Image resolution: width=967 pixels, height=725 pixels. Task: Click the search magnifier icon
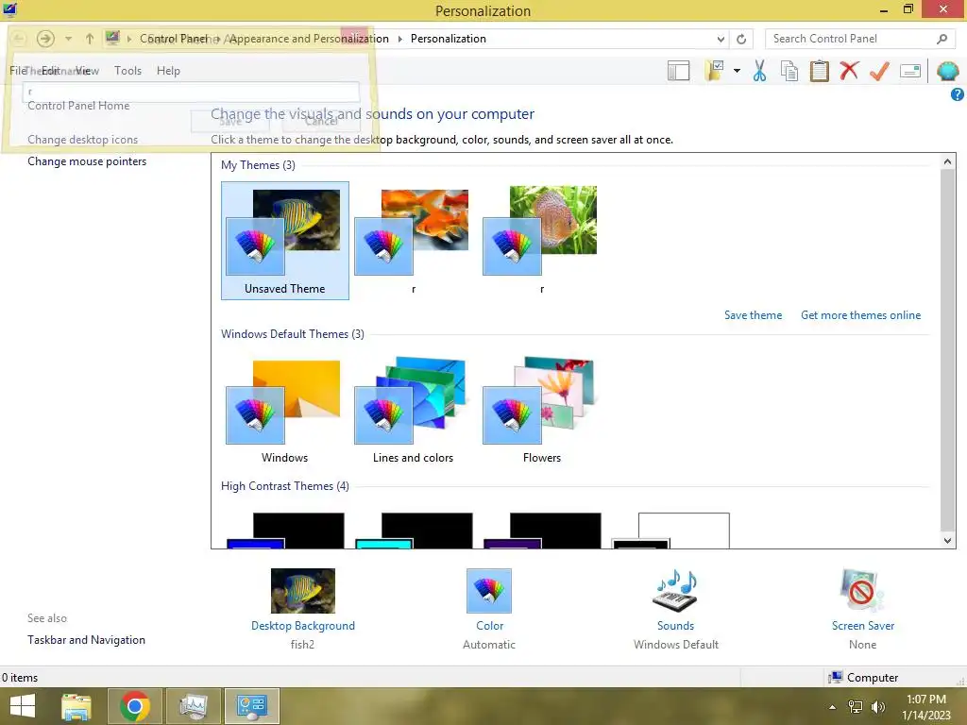coord(942,39)
